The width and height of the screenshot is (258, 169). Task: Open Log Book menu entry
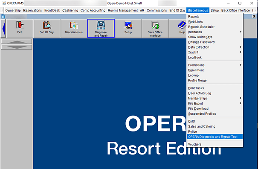click(215, 58)
